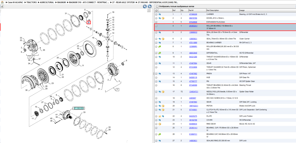Expand the ROLLER BEARING 119.99mm row plus icon
This screenshot has width=296, height=143.
156,26
